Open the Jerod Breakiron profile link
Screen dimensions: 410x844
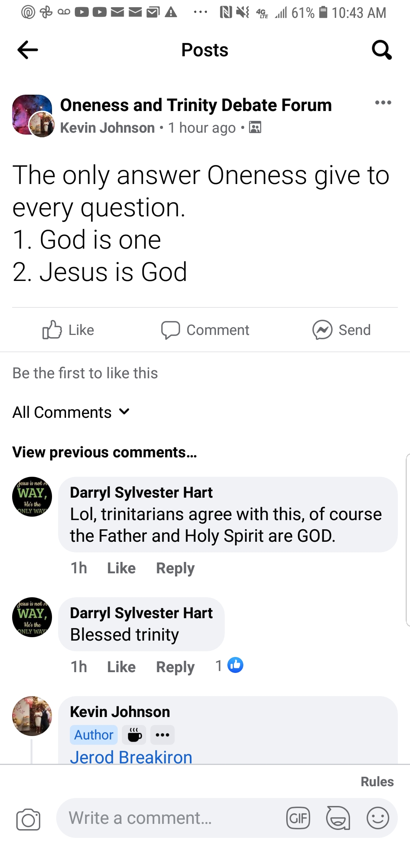tap(131, 757)
